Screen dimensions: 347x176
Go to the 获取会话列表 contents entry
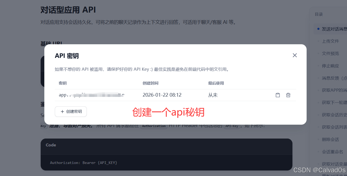tap(334, 127)
